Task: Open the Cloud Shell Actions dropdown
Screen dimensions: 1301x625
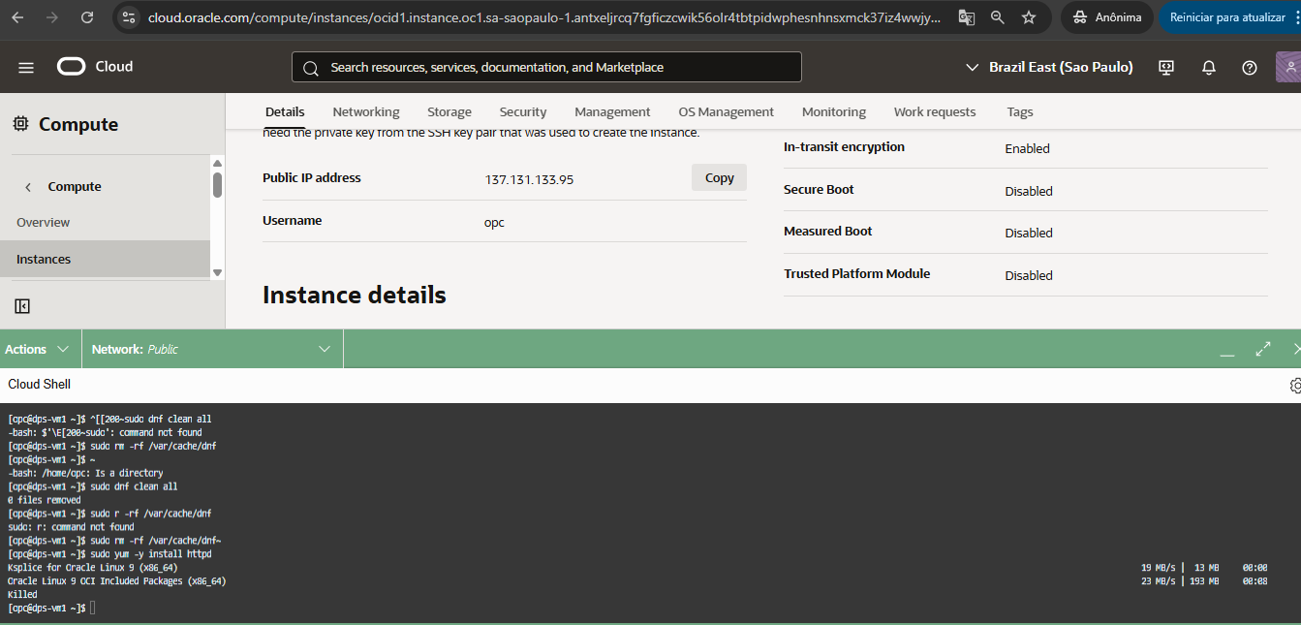Action: click(40, 349)
